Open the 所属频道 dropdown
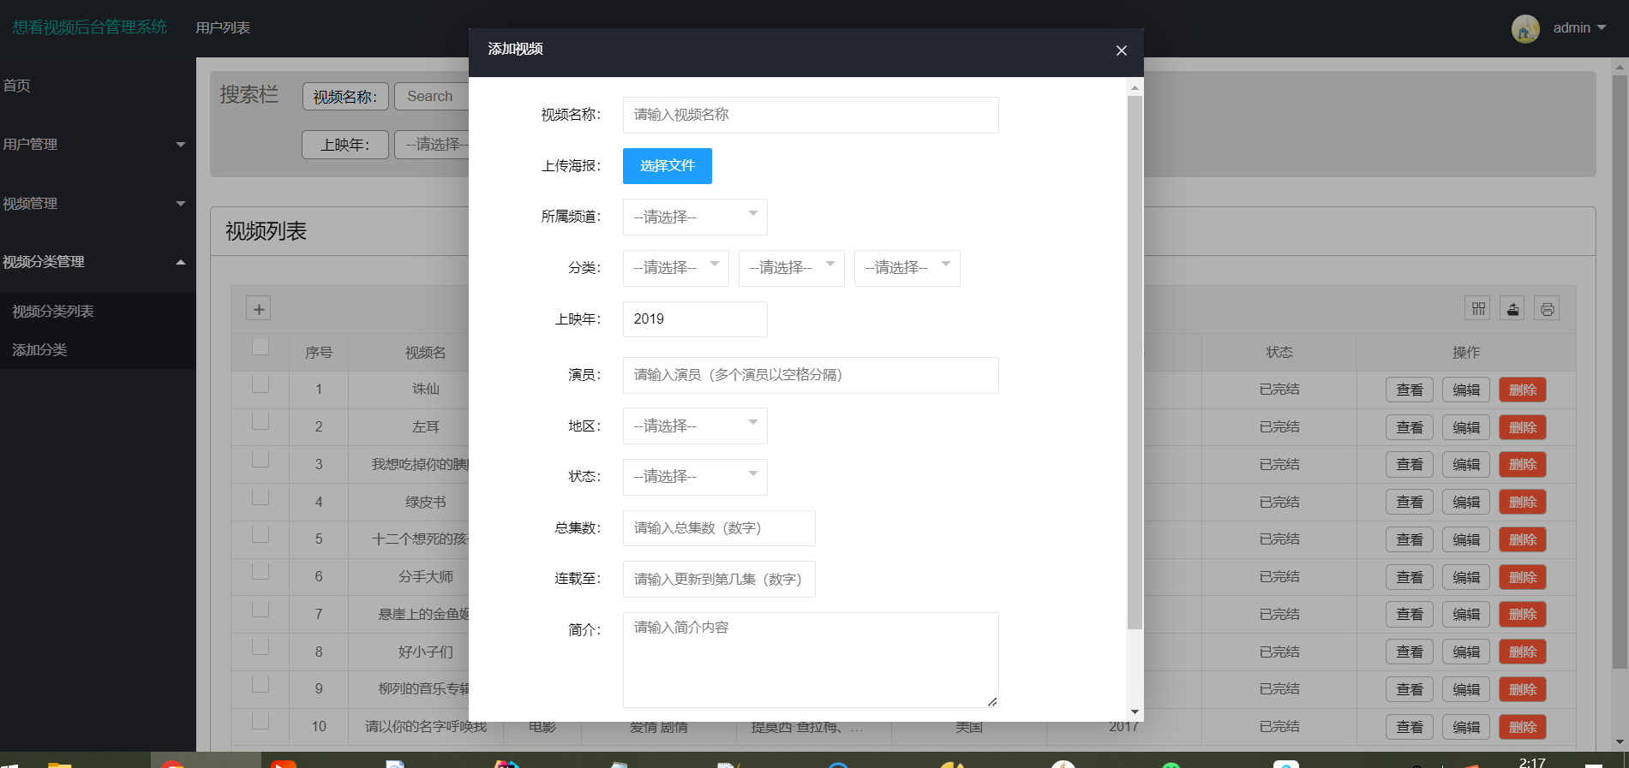Viewport: 1629px width, 768px height. (x=695, y=217)
